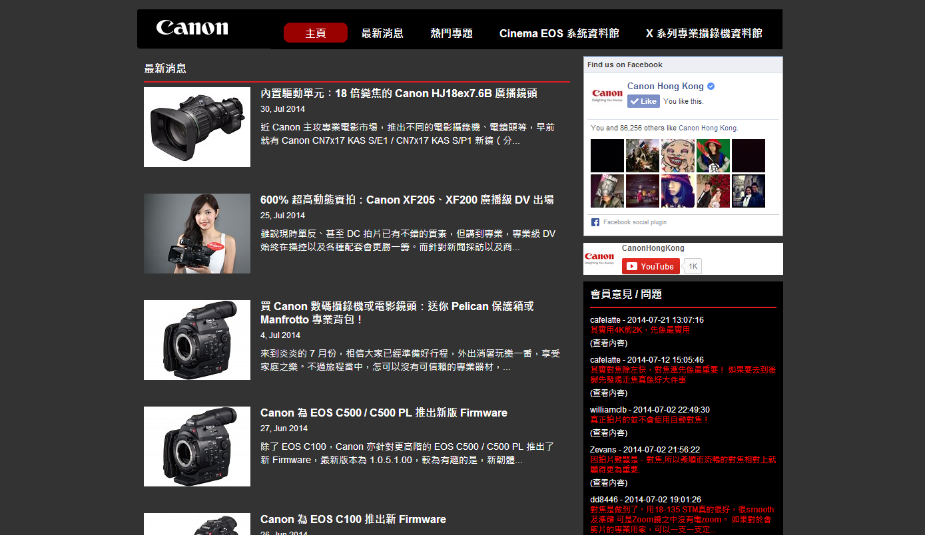Click red comment text 其實用4K剪2K
This screenshot has height=535, width=925.
coord(640,330)
